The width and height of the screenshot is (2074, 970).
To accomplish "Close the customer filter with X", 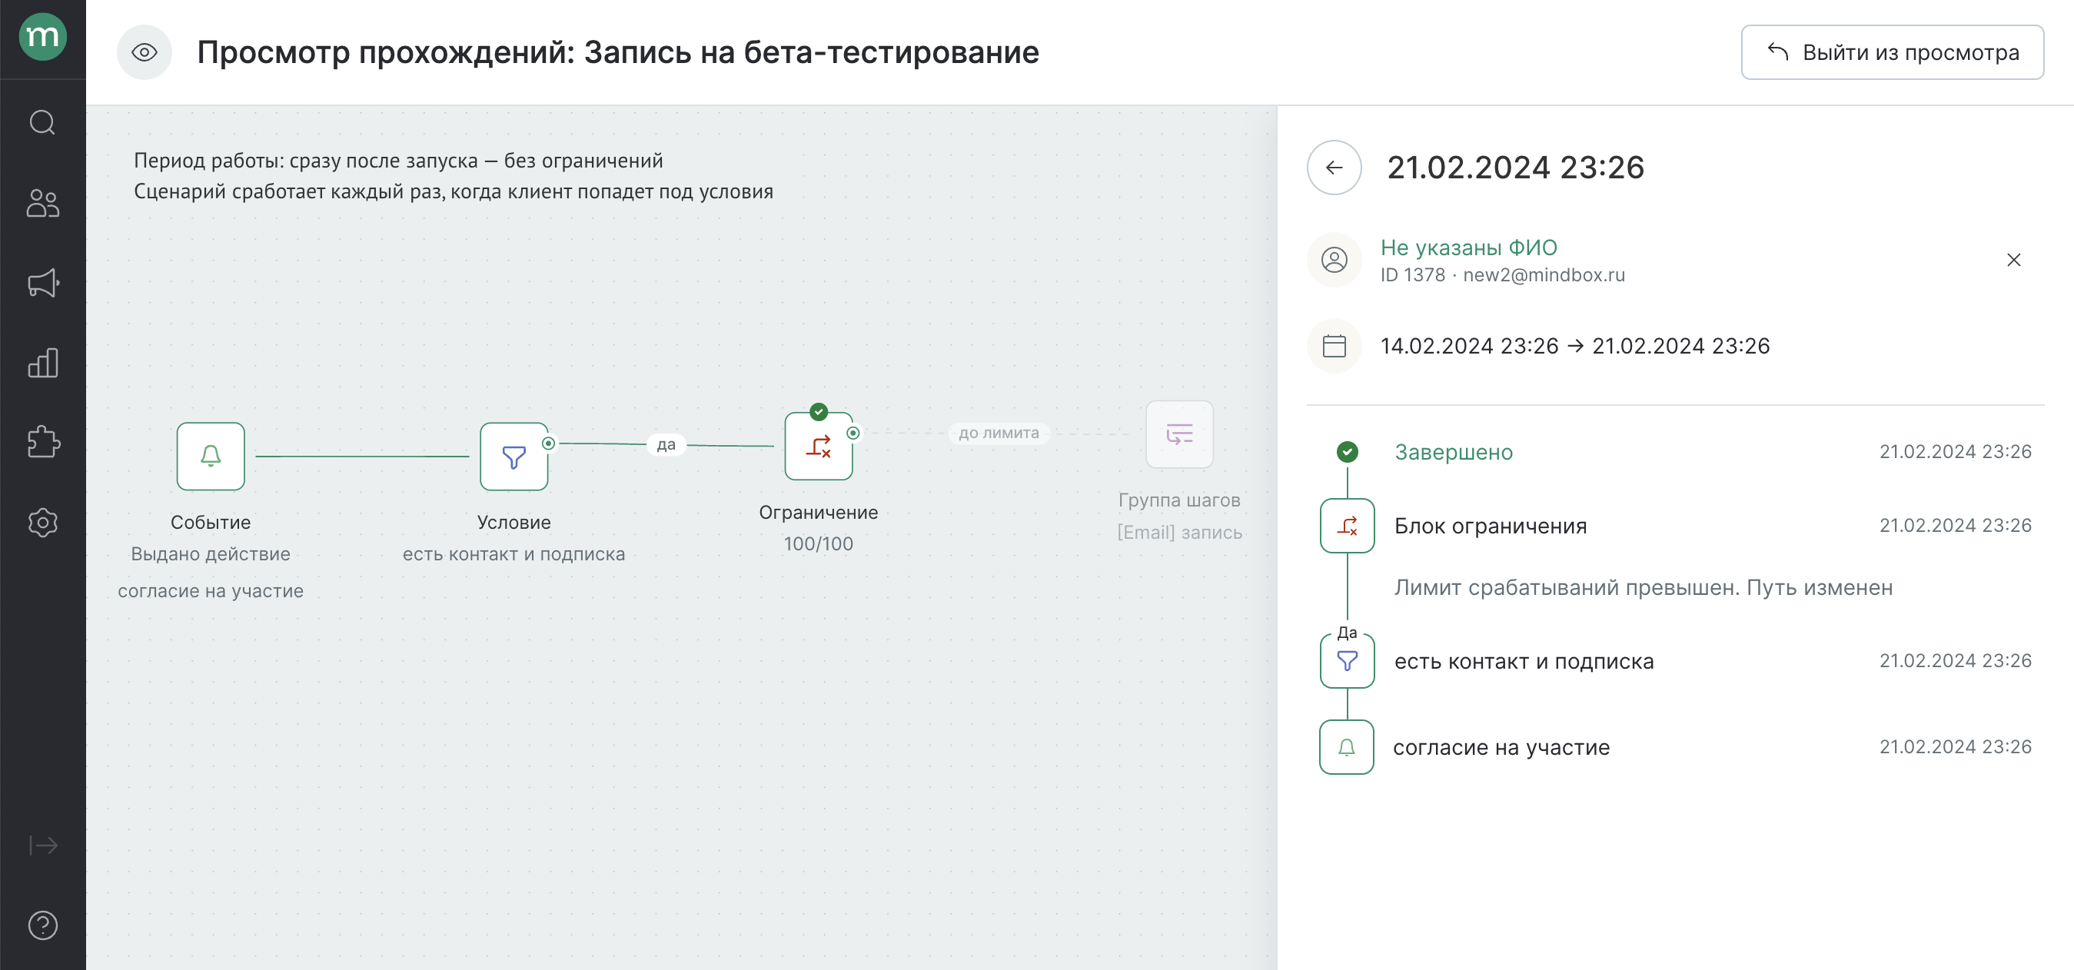I will [2013, 260].
